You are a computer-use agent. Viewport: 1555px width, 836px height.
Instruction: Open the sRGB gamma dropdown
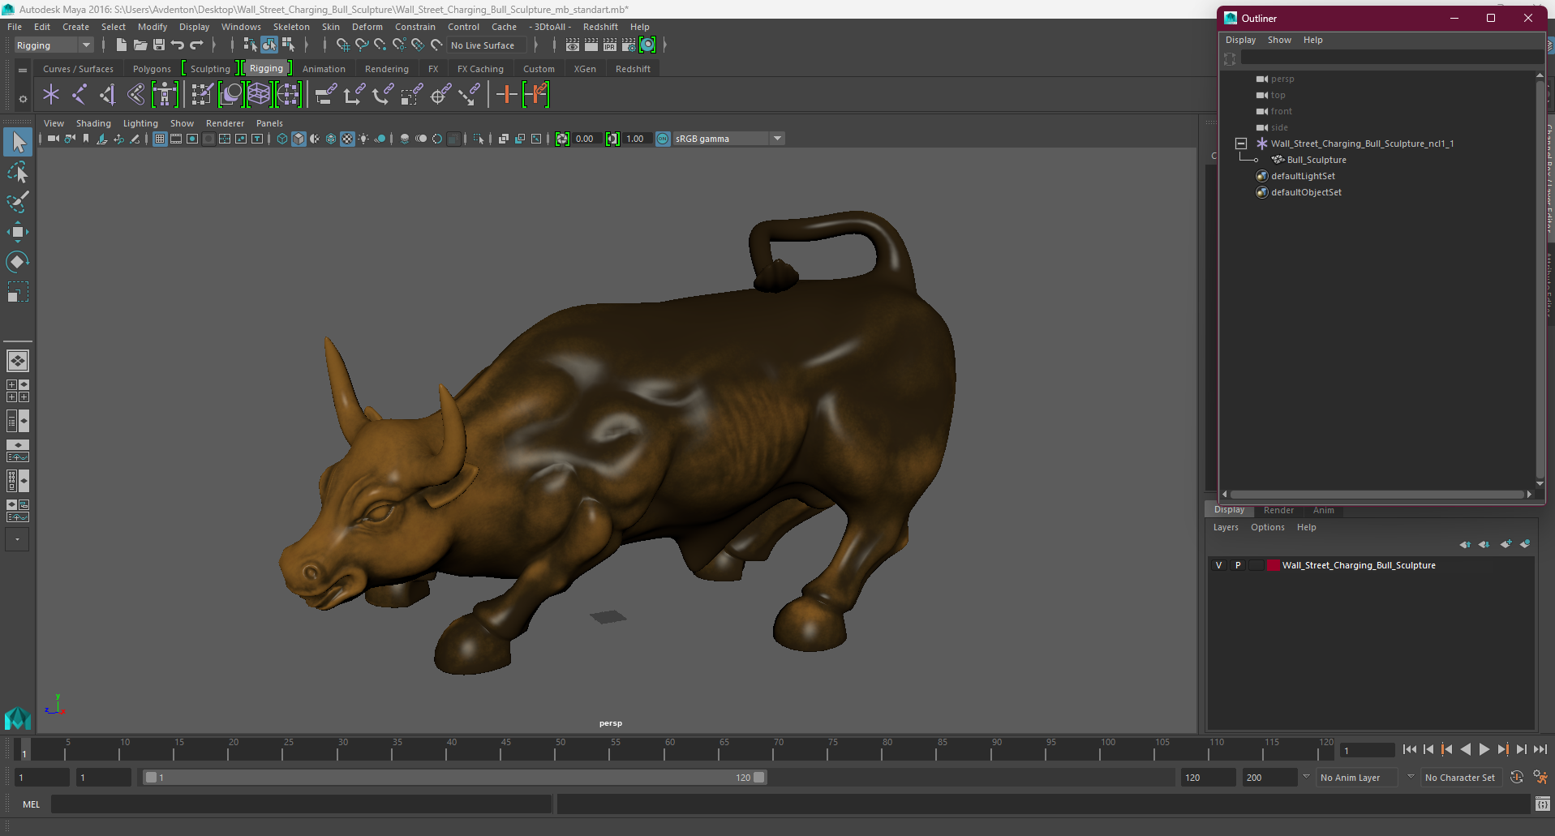pos(777,139)
